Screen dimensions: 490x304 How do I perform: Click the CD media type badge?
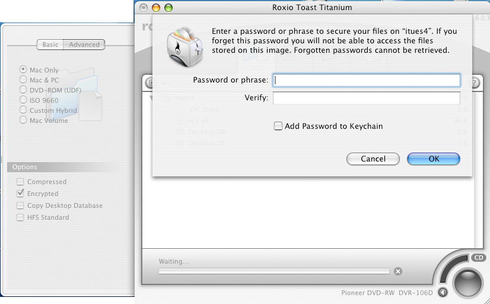coord(479,258)
